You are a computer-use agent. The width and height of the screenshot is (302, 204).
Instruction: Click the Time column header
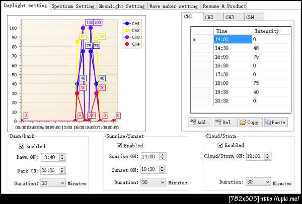click(233, 31)
